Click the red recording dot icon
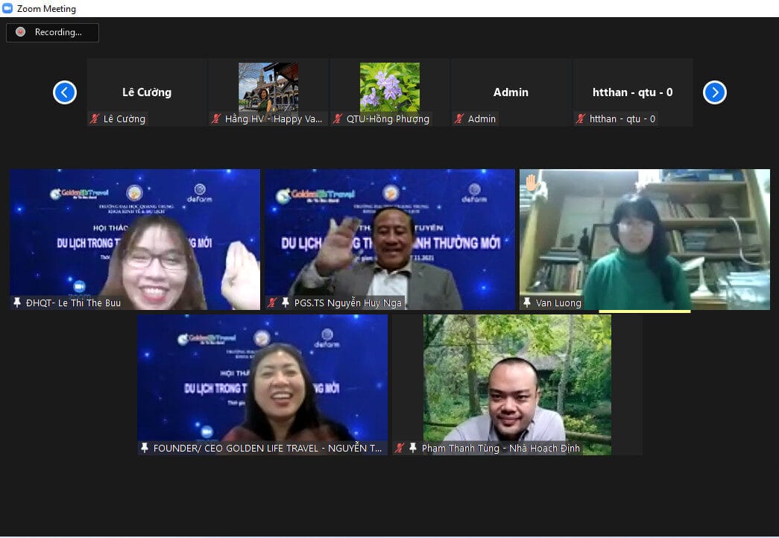779x538 pixels. pyautogui.click(x=21, y=32)
